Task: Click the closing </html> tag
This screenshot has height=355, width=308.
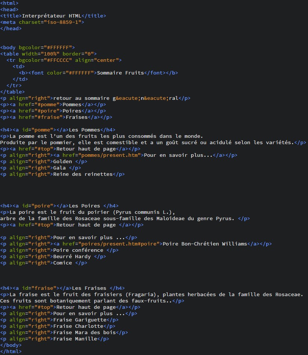Action: pyautogui.click(x=11, y=351)
